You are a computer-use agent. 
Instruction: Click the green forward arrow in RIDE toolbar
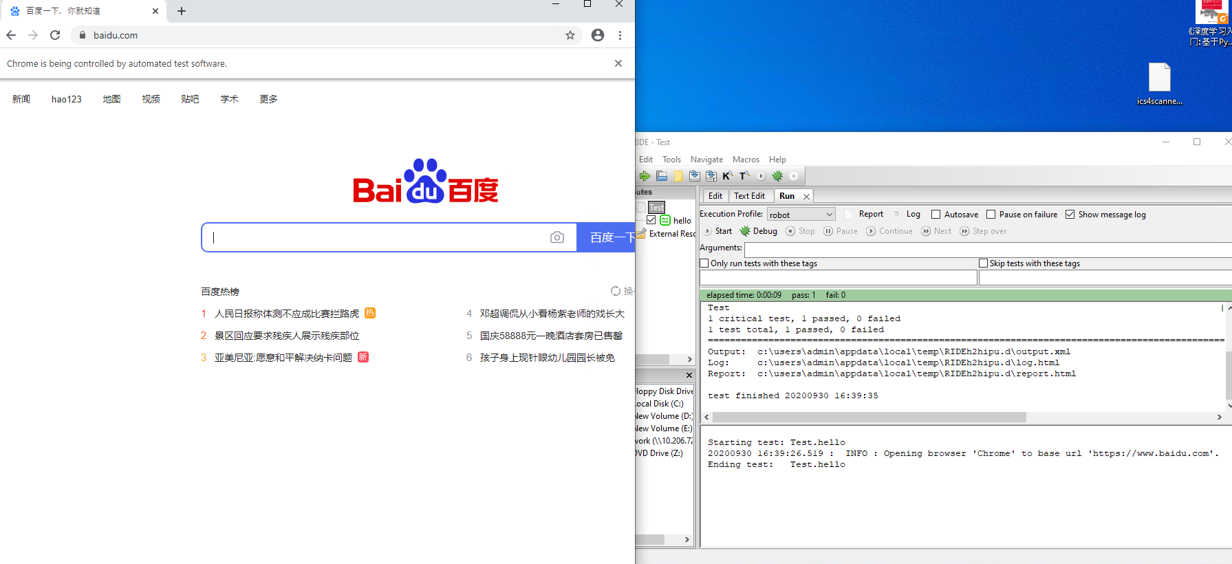pos(645,176)
